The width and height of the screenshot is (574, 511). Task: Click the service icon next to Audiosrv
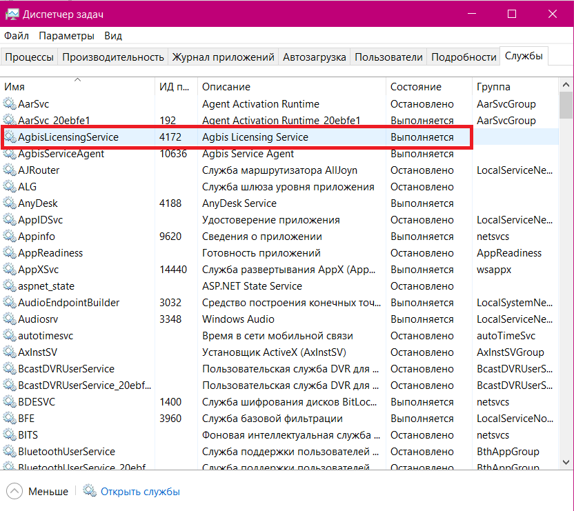pyautogui.click(x=10, y=319)
